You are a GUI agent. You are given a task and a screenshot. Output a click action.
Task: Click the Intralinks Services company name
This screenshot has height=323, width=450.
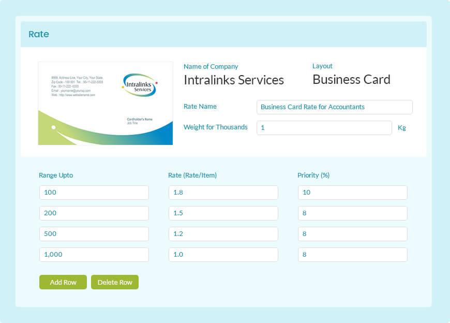[x=234, y=80]
